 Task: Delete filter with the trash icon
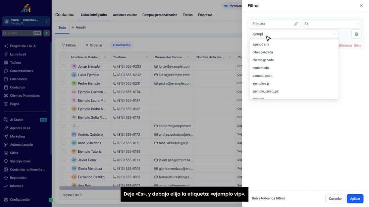pyautogui.click(x=356, y=34)
